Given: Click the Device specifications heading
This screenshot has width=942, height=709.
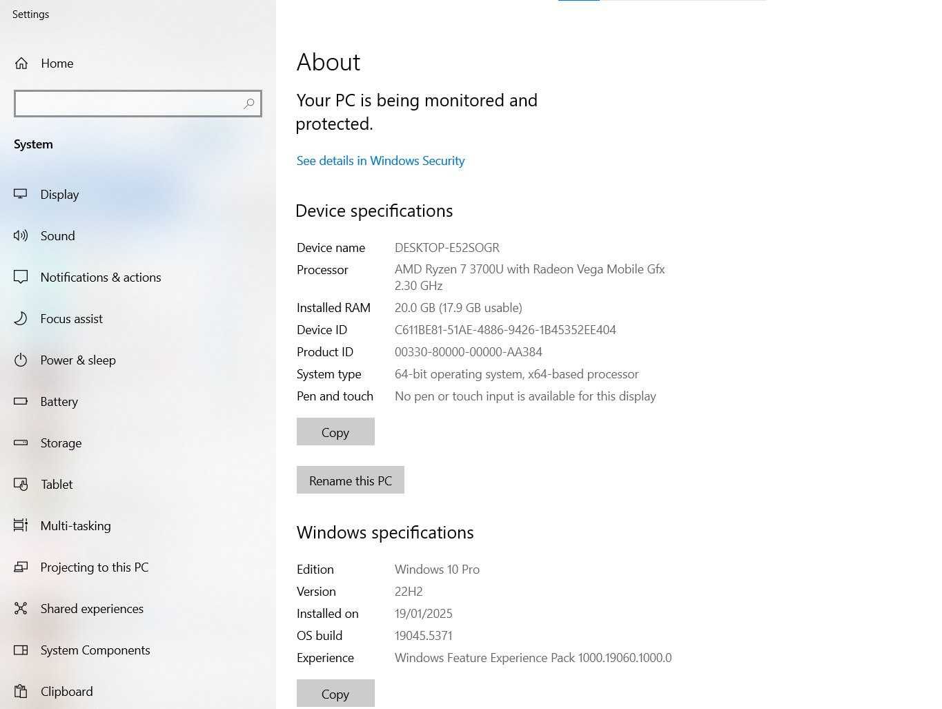Looking at the screenshot, I should [374, 211].
